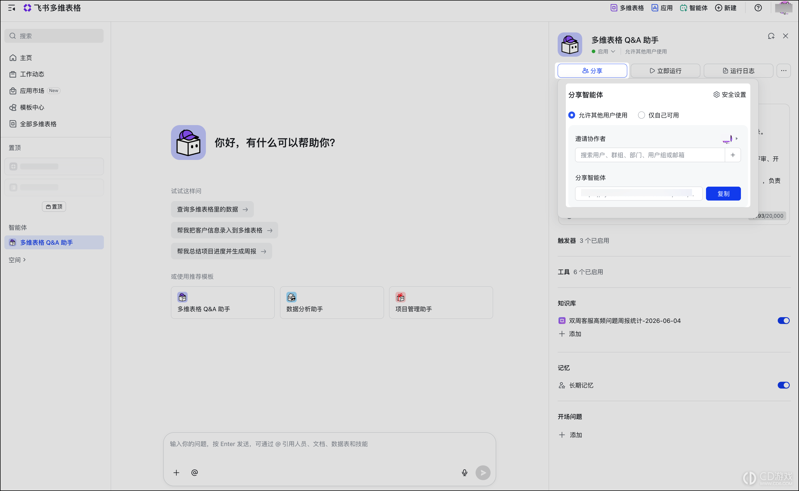Open 智能体 in the top navigation

pyautogui.click(x=694, y=8)
